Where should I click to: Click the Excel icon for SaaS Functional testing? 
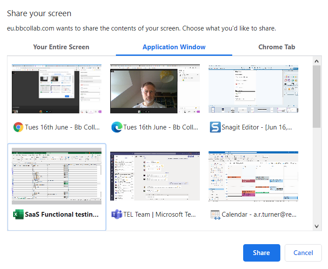tap(18, 215)
